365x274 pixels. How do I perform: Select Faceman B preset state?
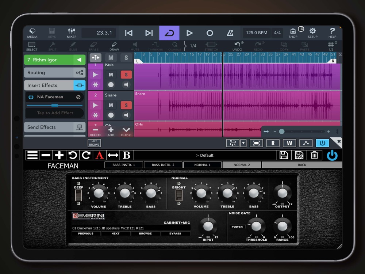coord(126,155)
